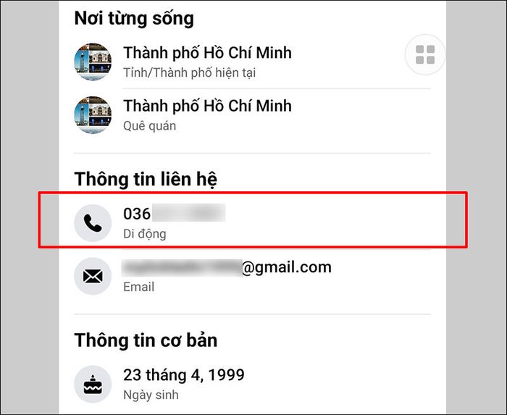Tap the hometown thumbnail next to Quê quán

click(x=93, y=114)
